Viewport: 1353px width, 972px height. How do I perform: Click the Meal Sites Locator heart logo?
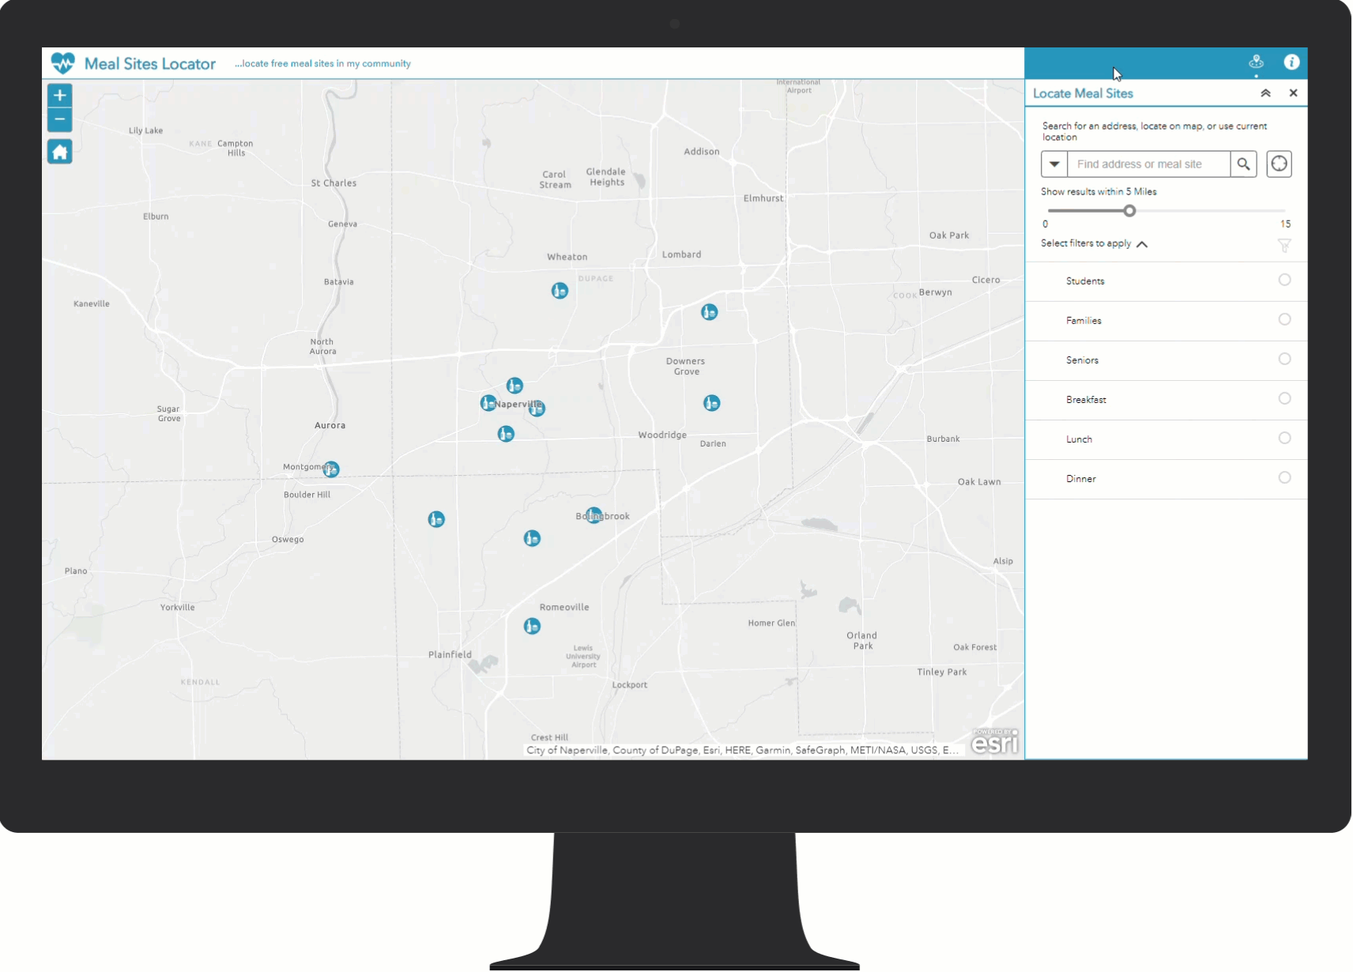point(63,62)
